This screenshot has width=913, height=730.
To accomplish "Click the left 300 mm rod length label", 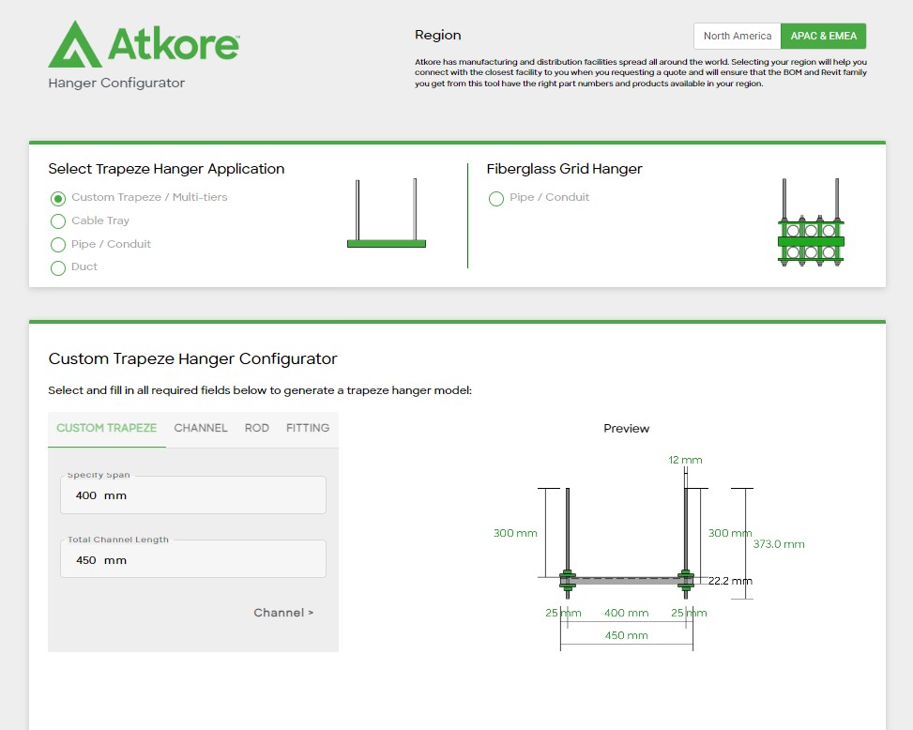I will [x=515, y=533].
